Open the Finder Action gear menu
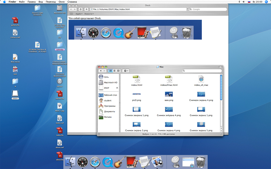 pos(126,71)
